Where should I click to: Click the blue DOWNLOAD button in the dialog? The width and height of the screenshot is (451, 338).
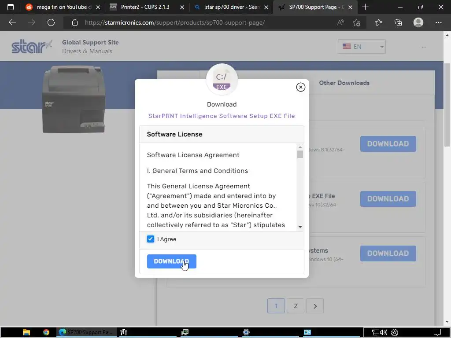[172, 261]
